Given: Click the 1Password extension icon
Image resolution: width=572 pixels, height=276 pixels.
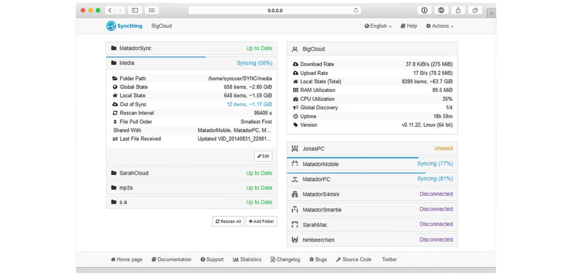Looking at the screenshot, I should pyautogui.click(x=424, y=10).
